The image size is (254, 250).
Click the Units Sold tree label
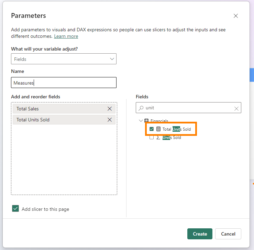(172, 138)
